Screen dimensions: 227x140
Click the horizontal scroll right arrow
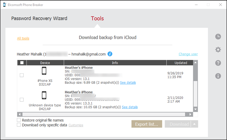[x=190, y=114]
